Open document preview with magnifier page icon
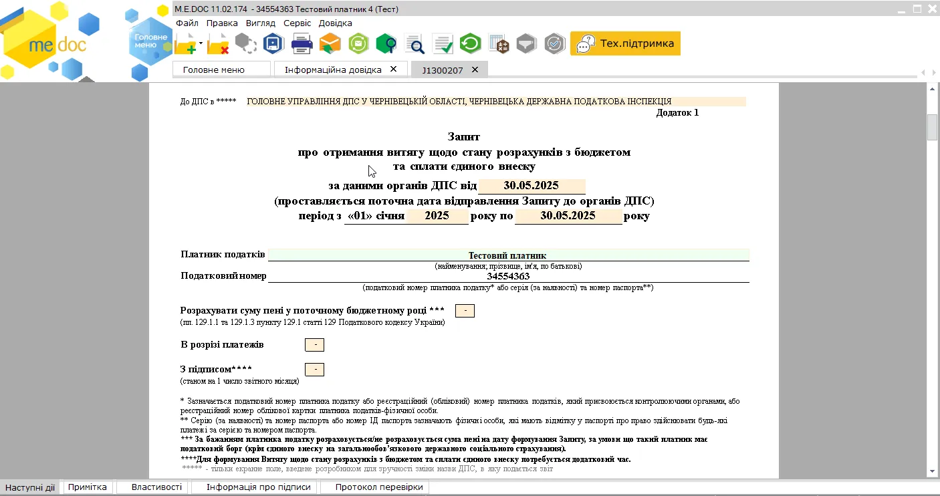Viewport: 940px width, 496px height. click(415, 45)
